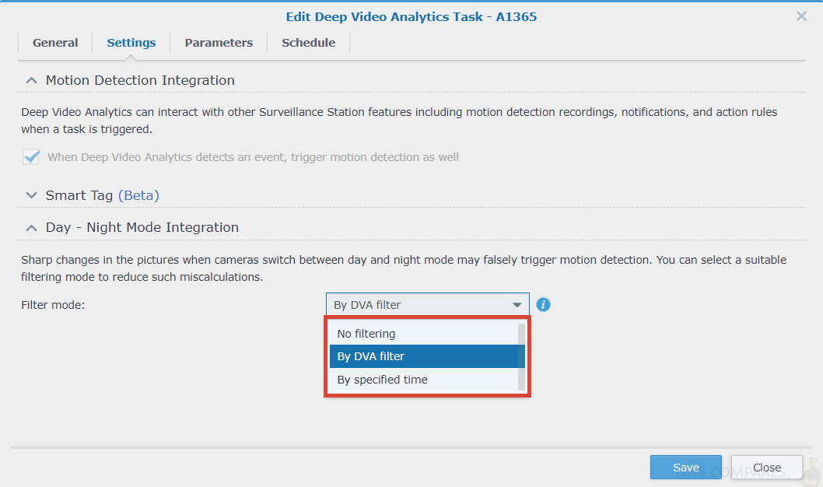Expand the Smart Tag (Beta) section
The width and height of the screenshot is (823, 487).
31,195
